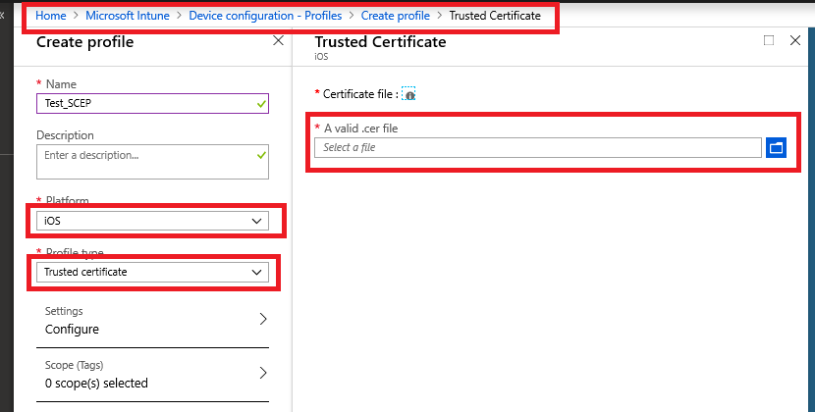Expand the Settings Configure row
The image size is (815, 412).
(x=153, y=321)
